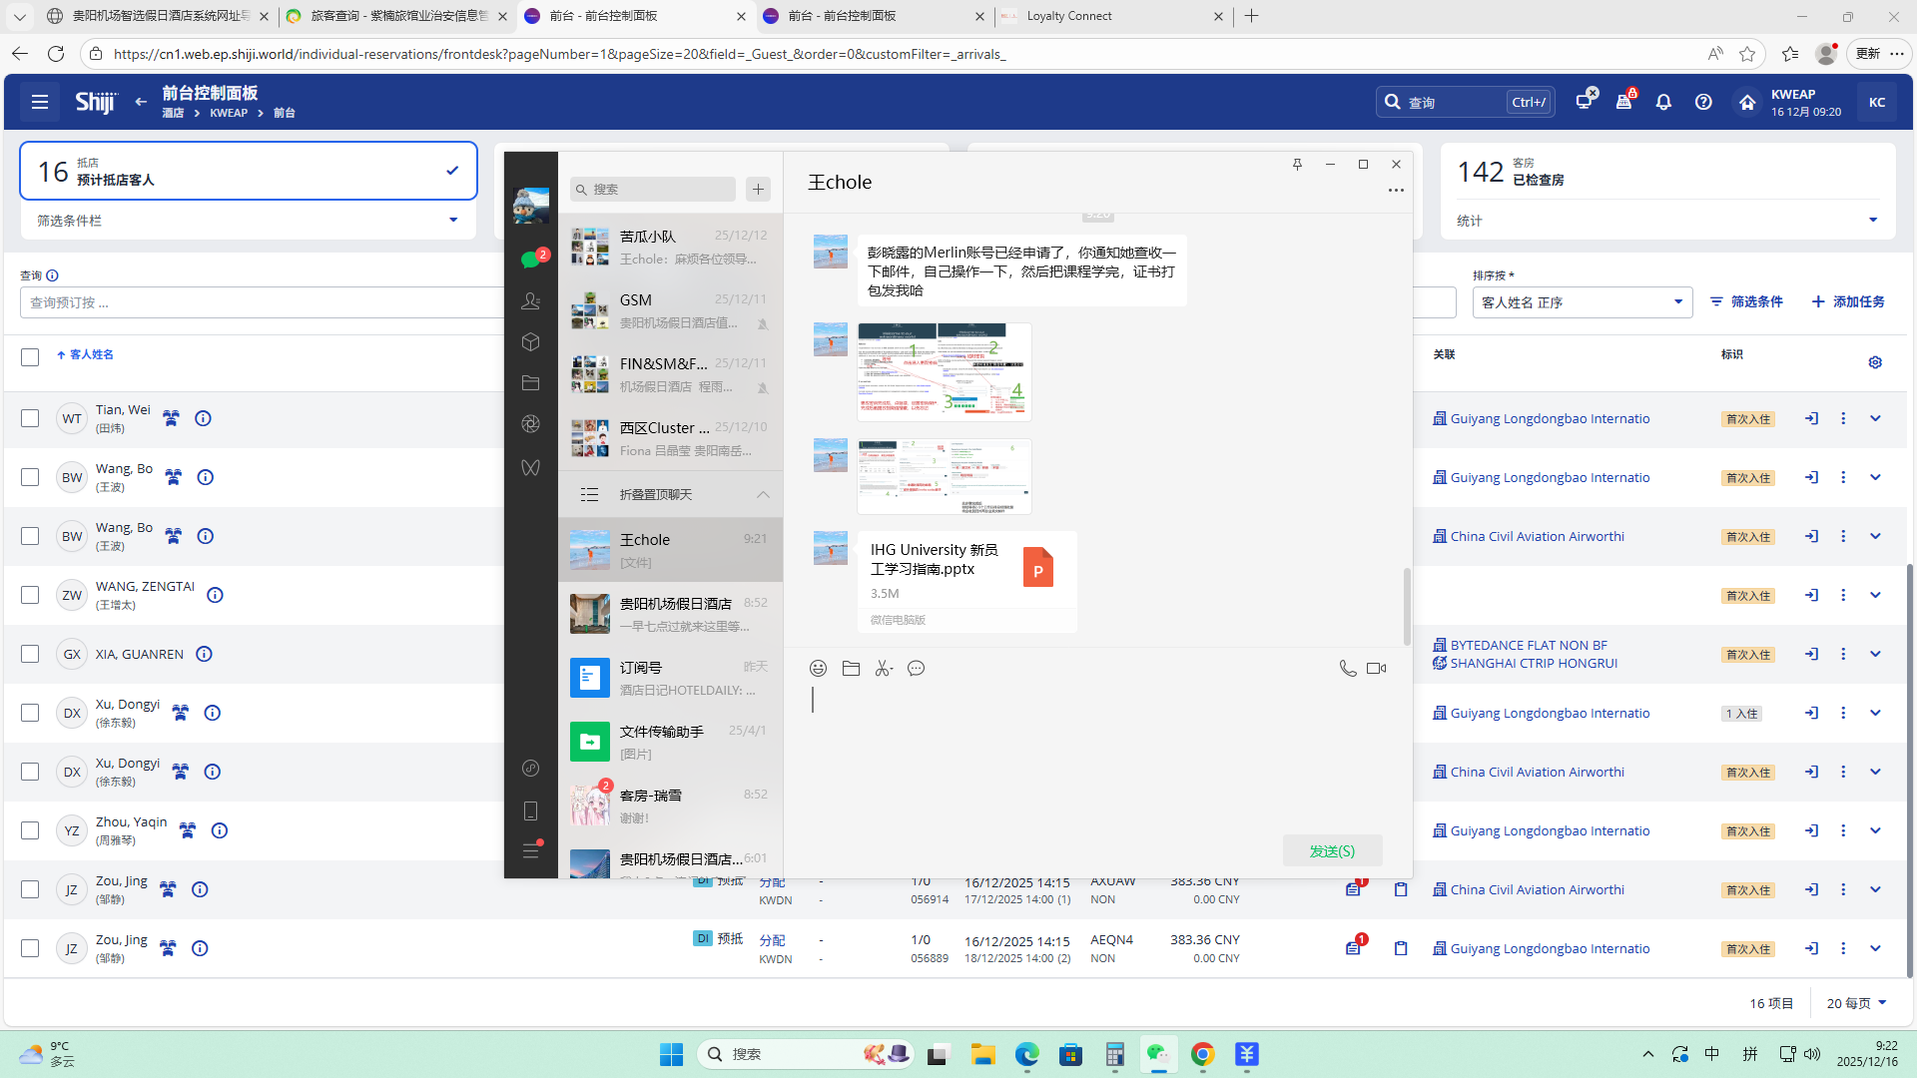The height and width of the screenshot is (1078, 1917).
Task: Open the WeChat contacts sidebar icon
Action: 530,301
